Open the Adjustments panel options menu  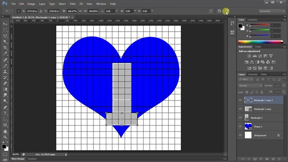point(284,47)
